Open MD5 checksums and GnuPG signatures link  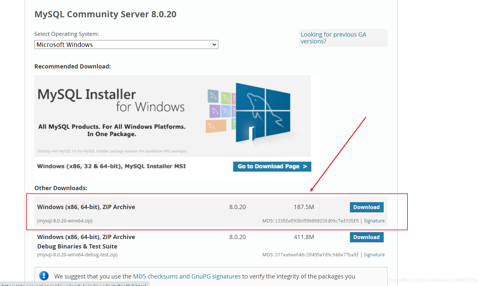point(187,276)
